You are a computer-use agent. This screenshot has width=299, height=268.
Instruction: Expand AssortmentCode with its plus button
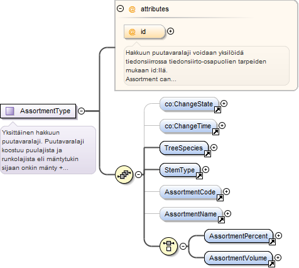click(226, 192)
